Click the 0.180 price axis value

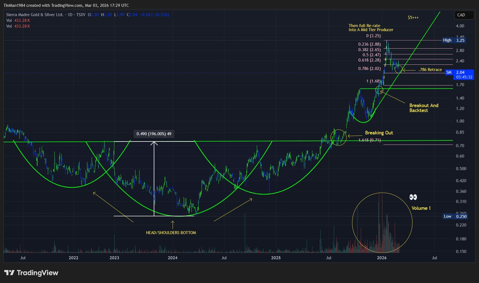pos(461,239)
